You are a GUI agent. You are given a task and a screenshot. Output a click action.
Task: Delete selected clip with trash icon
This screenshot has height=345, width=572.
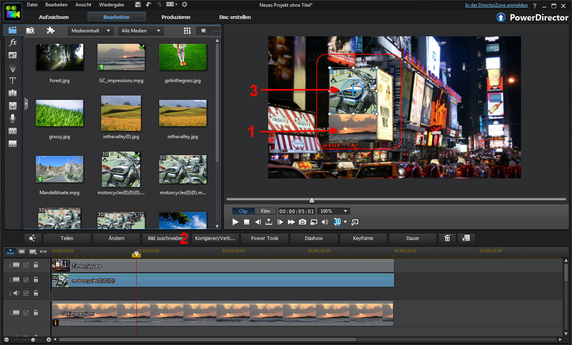(447, 238)
